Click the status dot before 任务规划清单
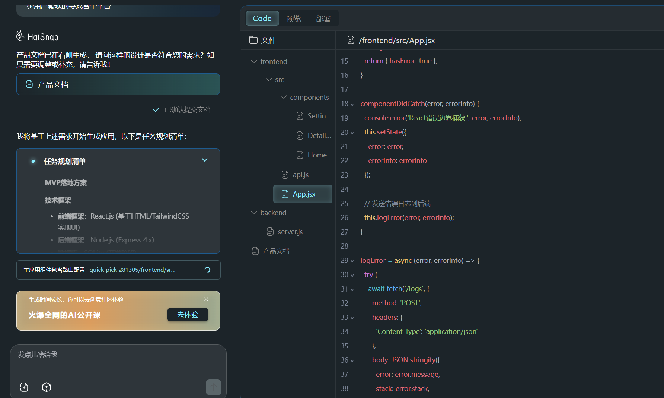This screenshot has width=664, height=398. 33,161
